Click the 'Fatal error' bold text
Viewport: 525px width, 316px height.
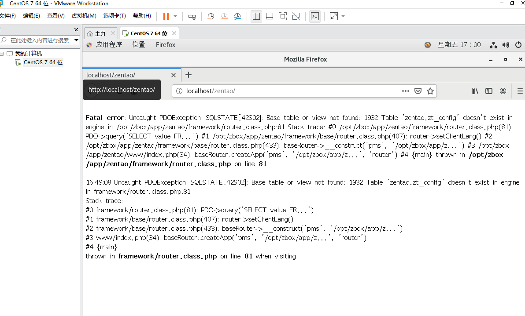point(104,118)
